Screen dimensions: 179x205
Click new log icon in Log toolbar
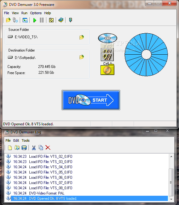10,148
